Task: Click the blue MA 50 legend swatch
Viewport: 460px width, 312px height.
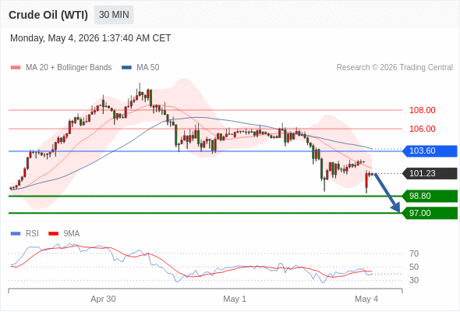Action: (x=126, y=68)
